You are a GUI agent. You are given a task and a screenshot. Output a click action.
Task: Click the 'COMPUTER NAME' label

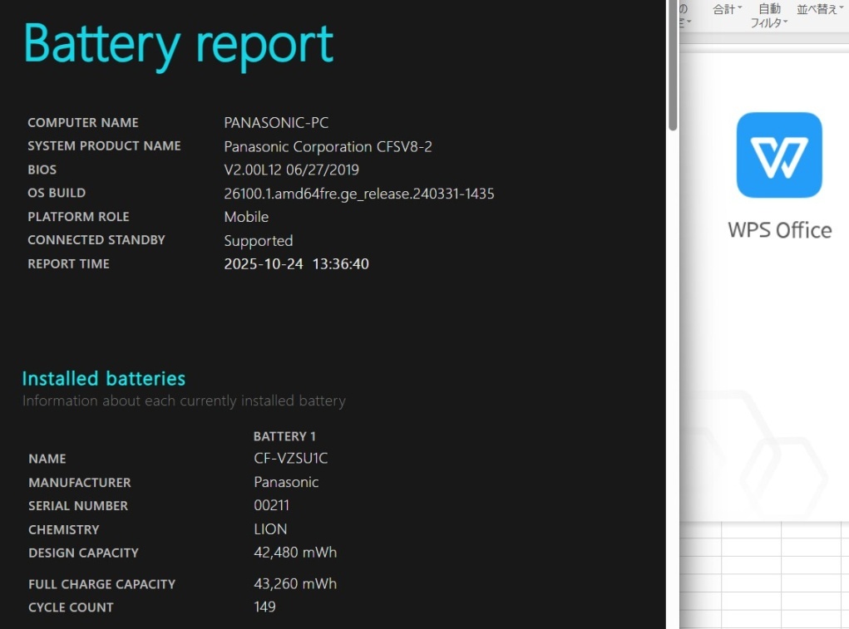[83, 123]
